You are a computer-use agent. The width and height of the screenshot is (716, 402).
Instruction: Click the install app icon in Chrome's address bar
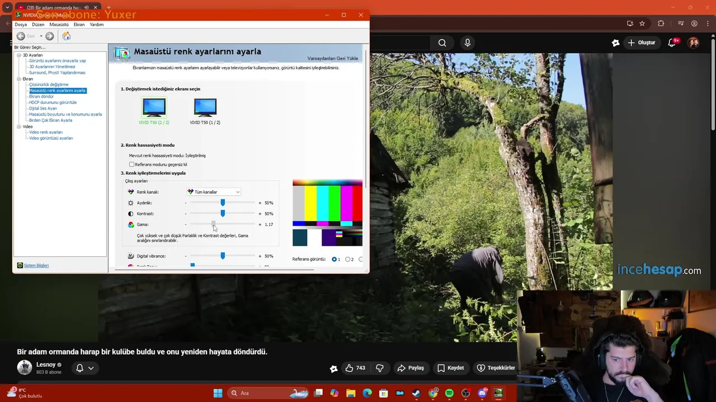[x=630, y=23]
